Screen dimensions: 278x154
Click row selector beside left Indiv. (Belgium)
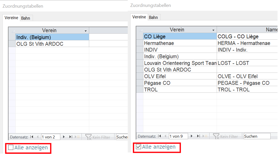12,37
